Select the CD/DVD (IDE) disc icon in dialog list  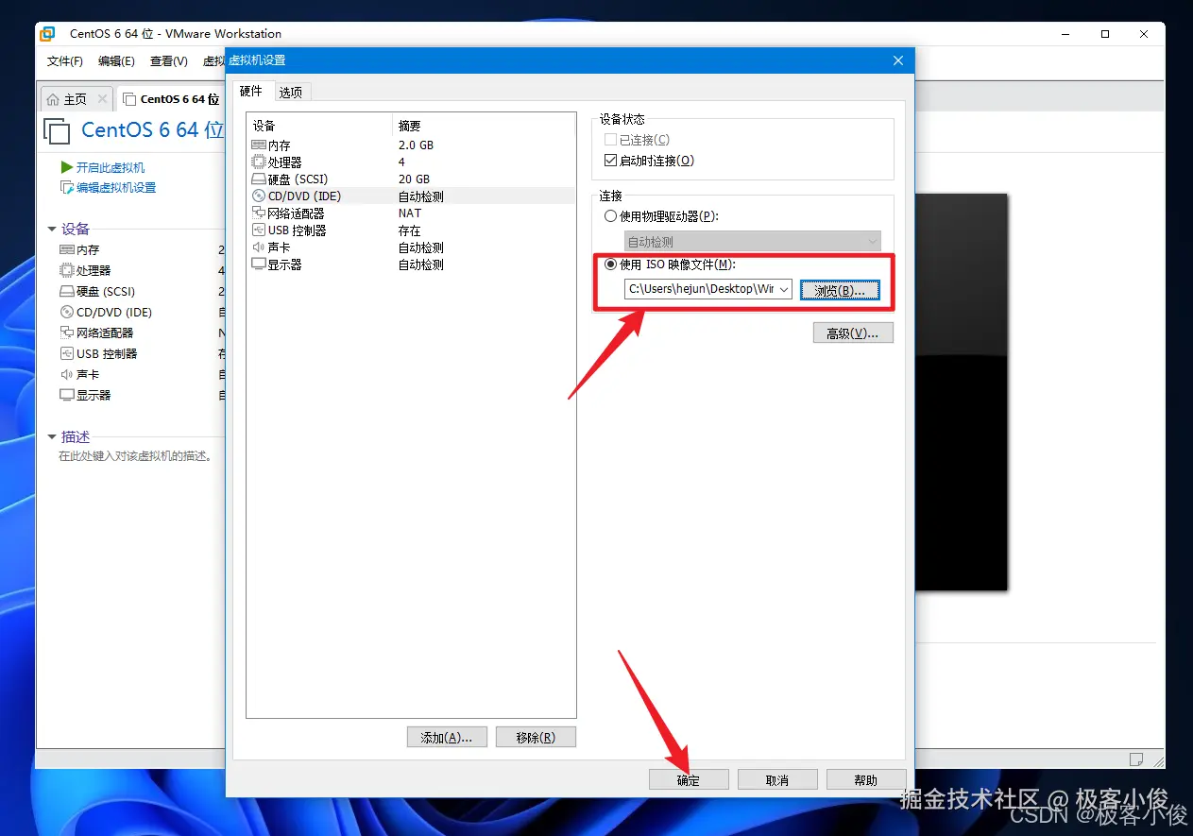[x=259, y=196]
